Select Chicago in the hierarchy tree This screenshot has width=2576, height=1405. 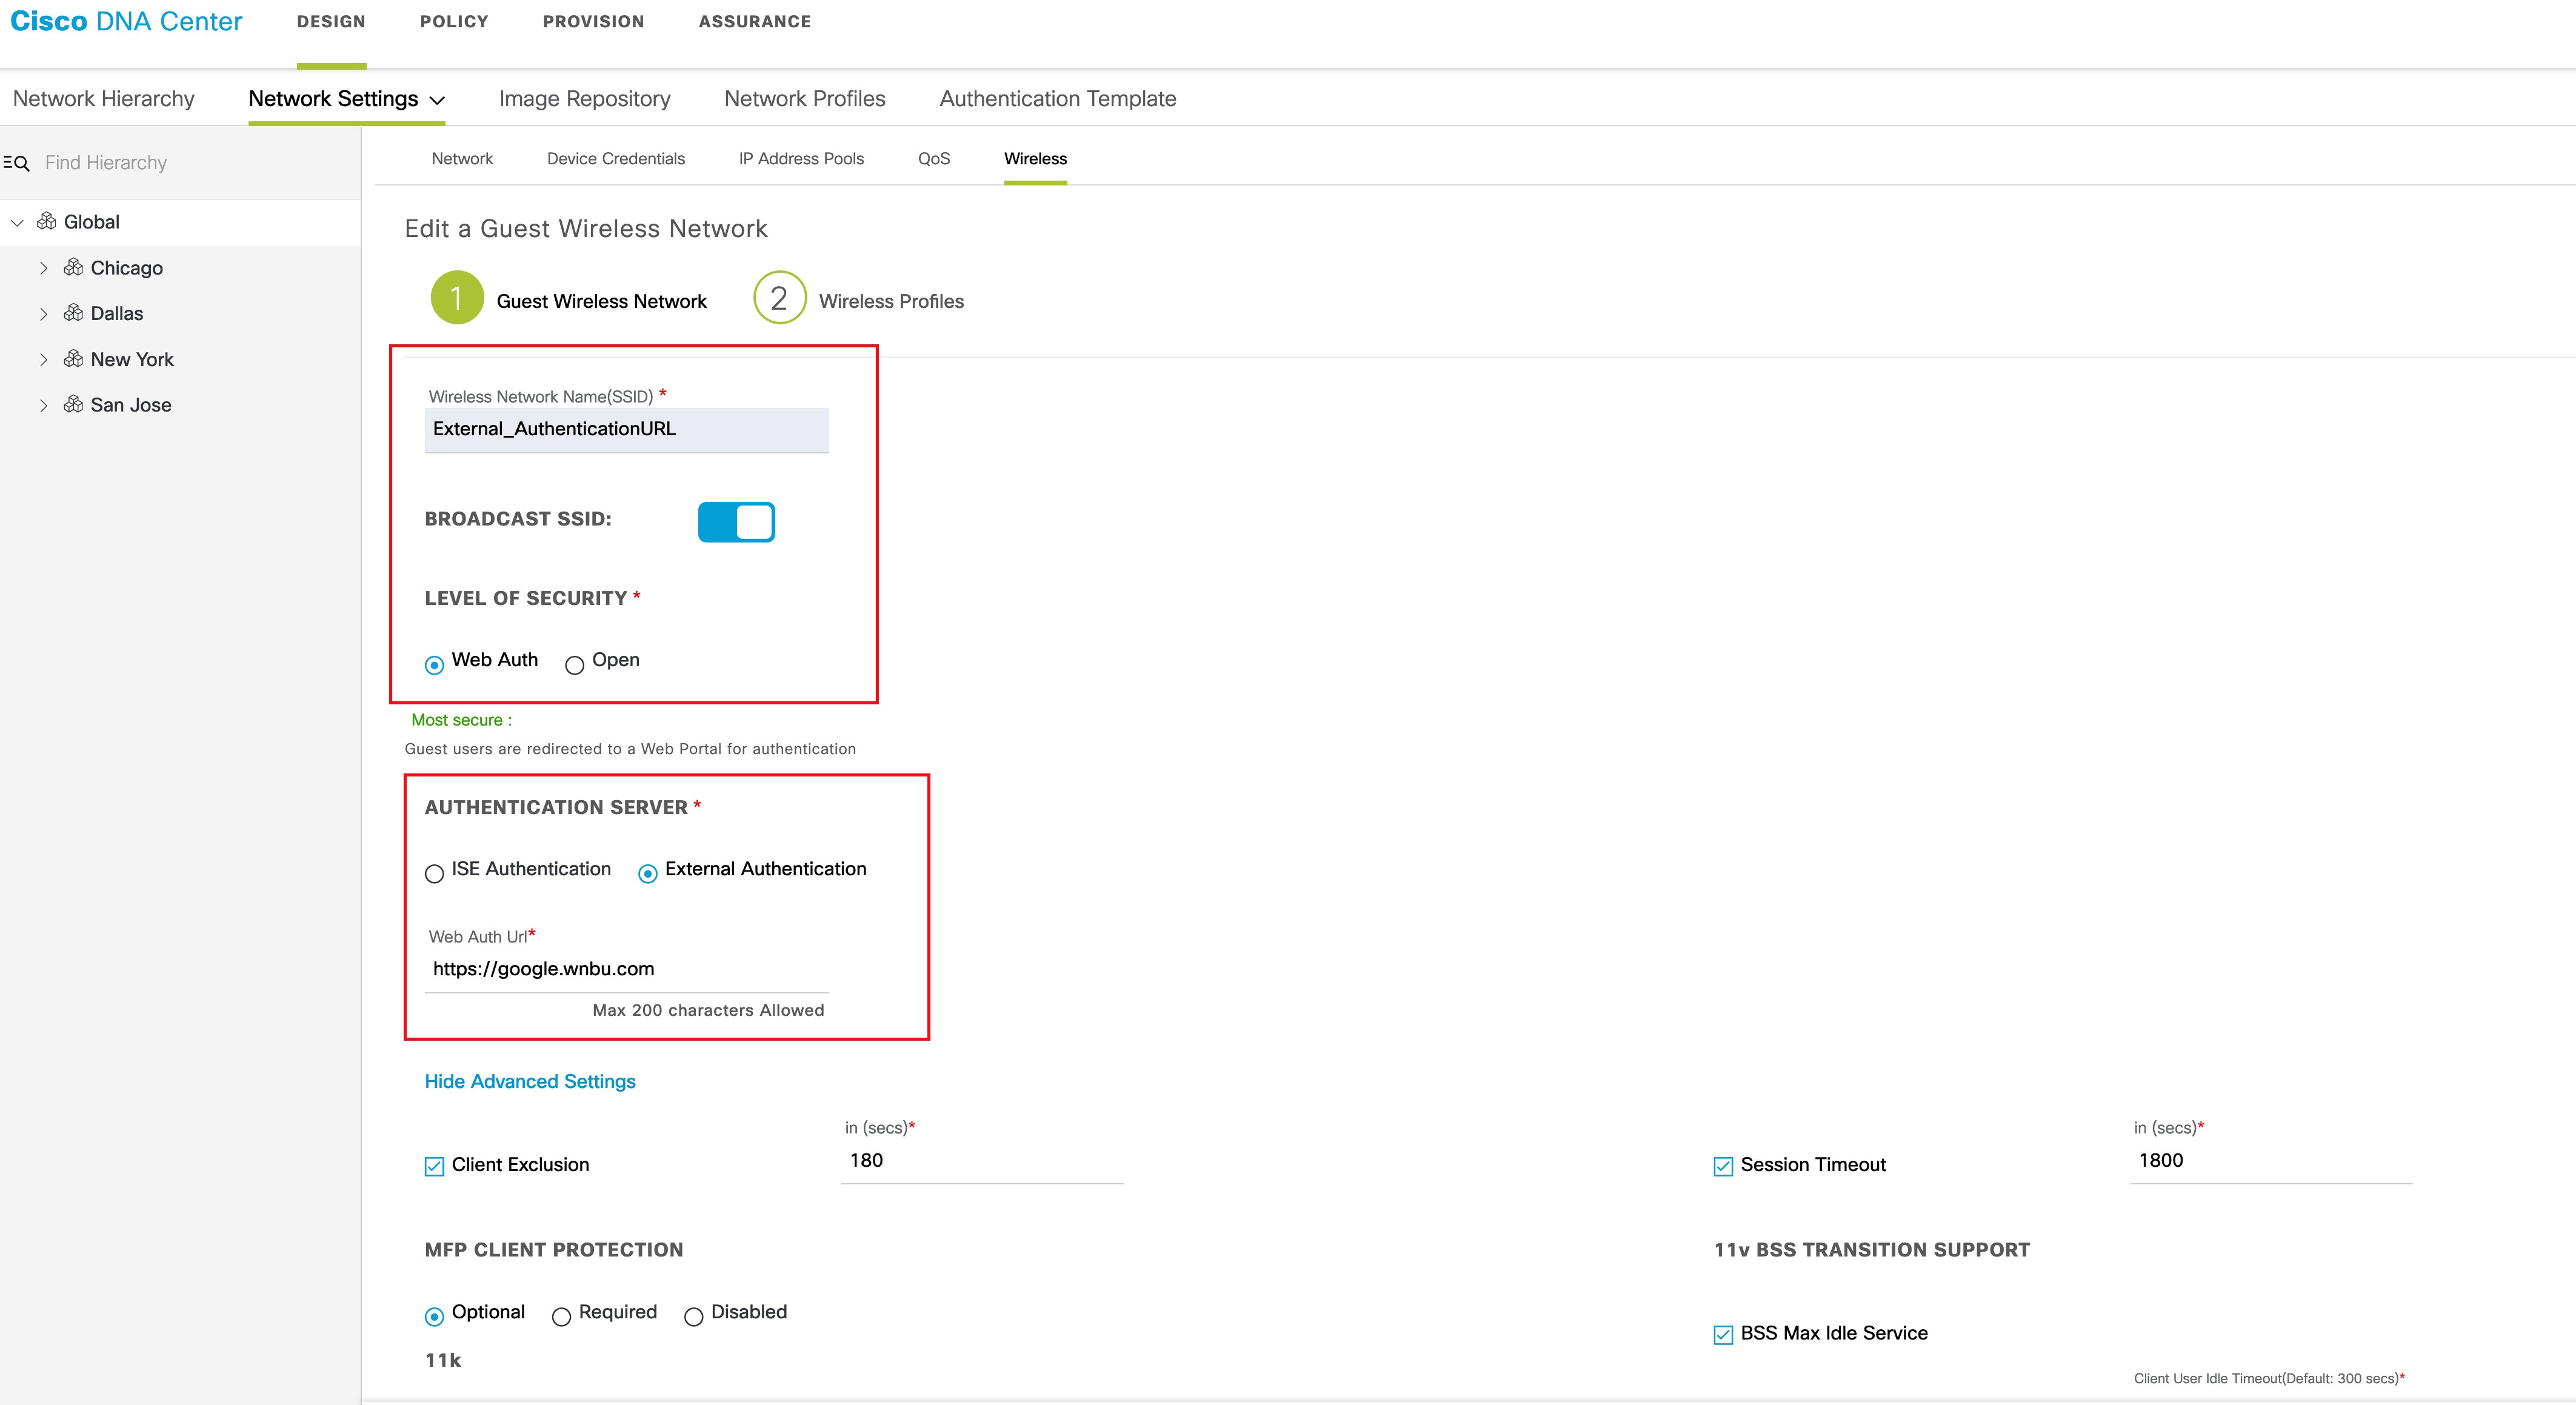tap(127, 268)
